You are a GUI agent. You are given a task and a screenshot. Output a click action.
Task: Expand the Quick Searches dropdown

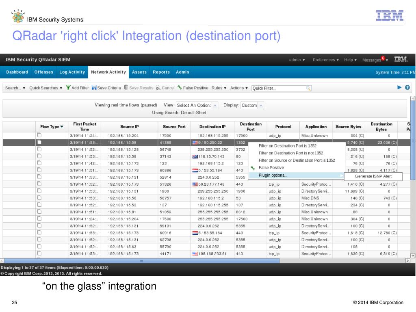coord(45,88)
